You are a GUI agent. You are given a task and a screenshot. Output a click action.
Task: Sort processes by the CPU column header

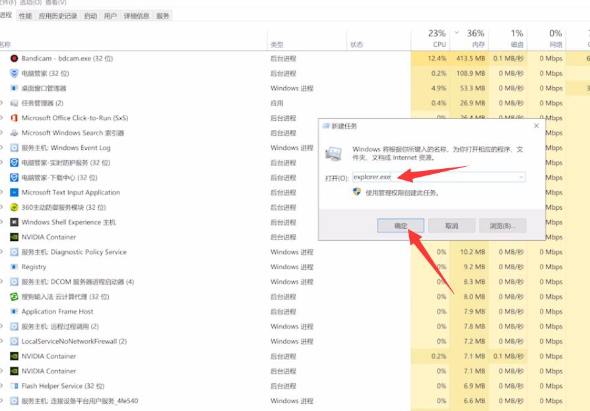pos(430,38)
